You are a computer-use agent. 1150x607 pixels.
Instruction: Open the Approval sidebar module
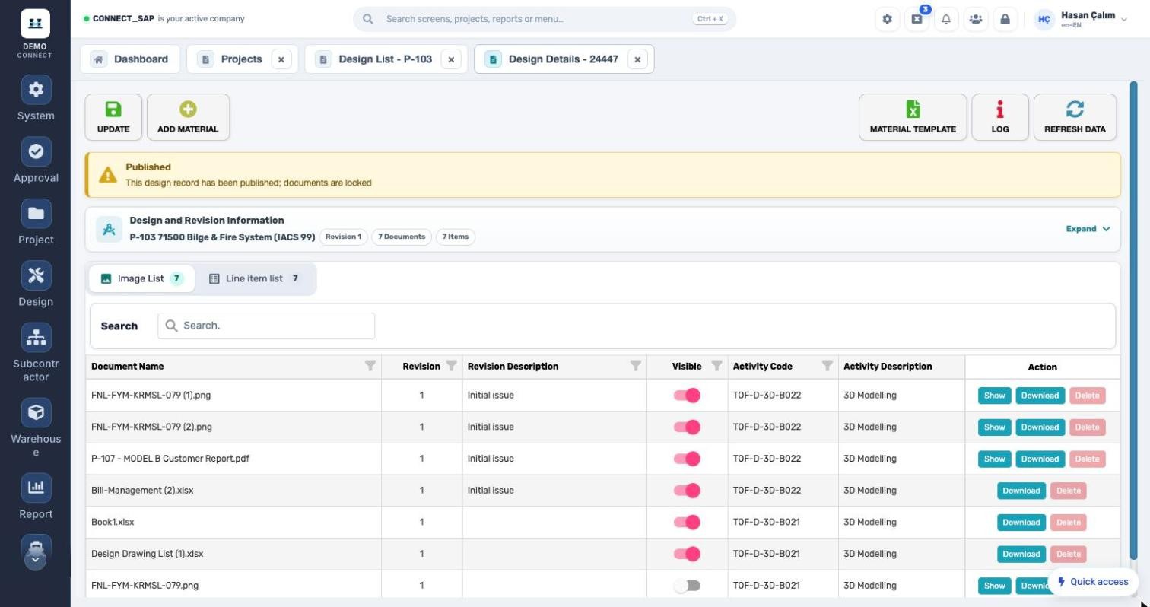click(36, 160)
